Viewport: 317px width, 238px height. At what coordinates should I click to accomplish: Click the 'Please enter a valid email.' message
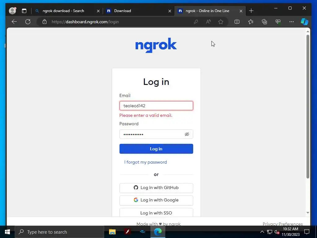click(x=146, y=115)
